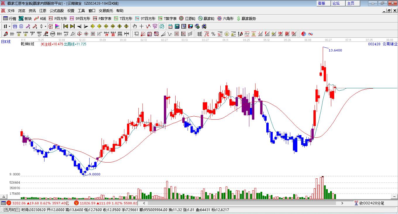
Task: Expand the candlestick style dropdown arrow
Action: [x=45, y=26]
